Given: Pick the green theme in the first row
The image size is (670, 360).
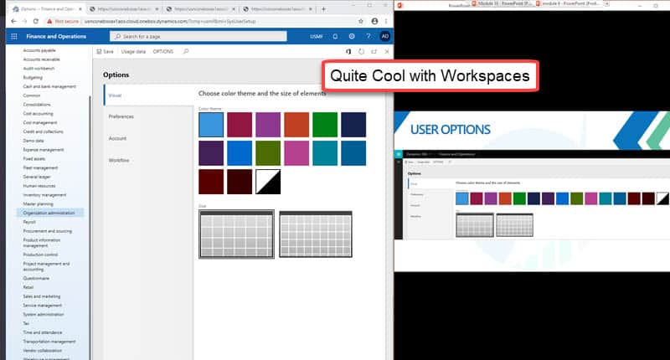Looking at the screenshot, I should coord(325,124).
